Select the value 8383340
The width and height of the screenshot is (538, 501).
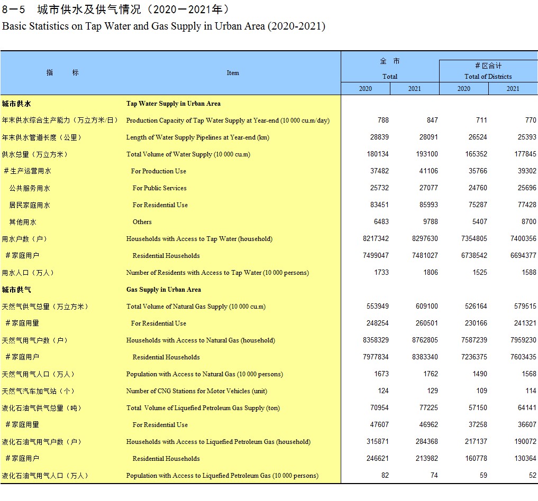(x=425, y=357)
